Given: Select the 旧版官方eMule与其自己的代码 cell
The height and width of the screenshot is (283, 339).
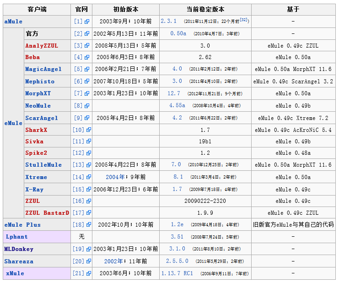Looking at the screenshot, I should coord(293,224).
